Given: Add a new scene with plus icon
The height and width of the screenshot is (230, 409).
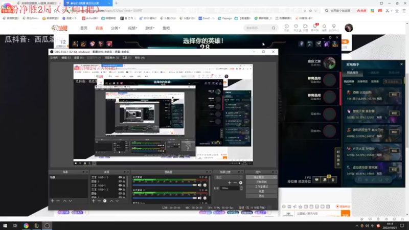Looking at the screenshot, I should [52, 201].
